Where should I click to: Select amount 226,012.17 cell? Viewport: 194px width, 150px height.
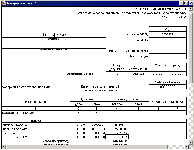point(117,133)
